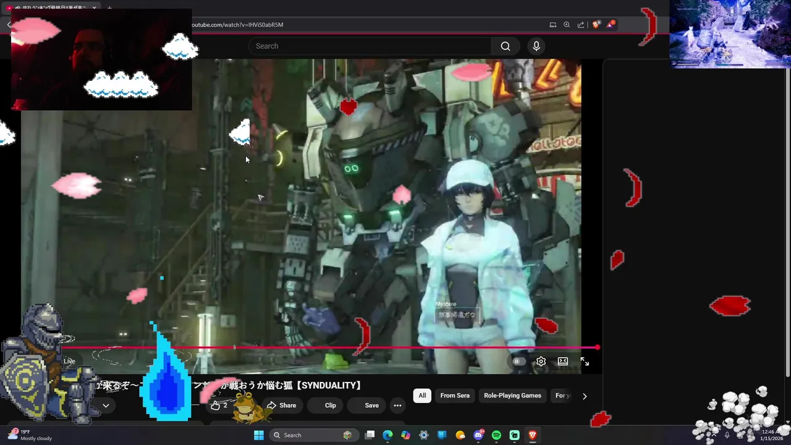Viewport: 791px width, 445px height.
Task: Click the install/cast screen icon in address bar
Action: 552,25
